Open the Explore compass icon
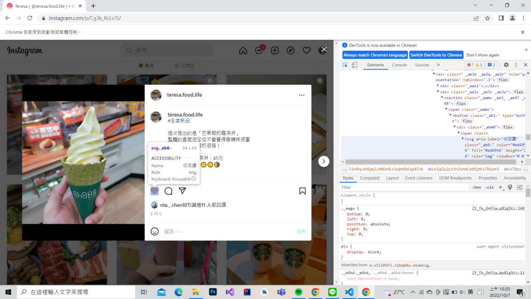This screenshot has width=531, height=299. coord(290,50)
